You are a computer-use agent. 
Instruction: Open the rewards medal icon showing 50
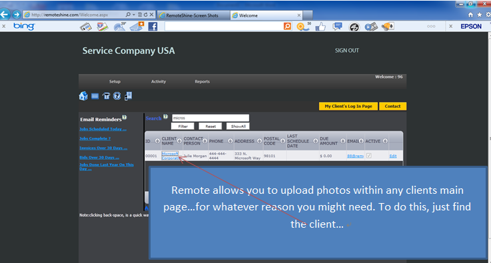coord(303,27)
